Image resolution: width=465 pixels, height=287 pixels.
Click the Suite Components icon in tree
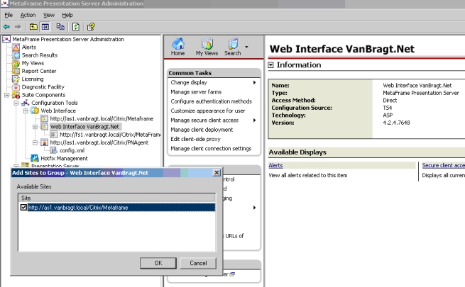click(x=16, y=95)
